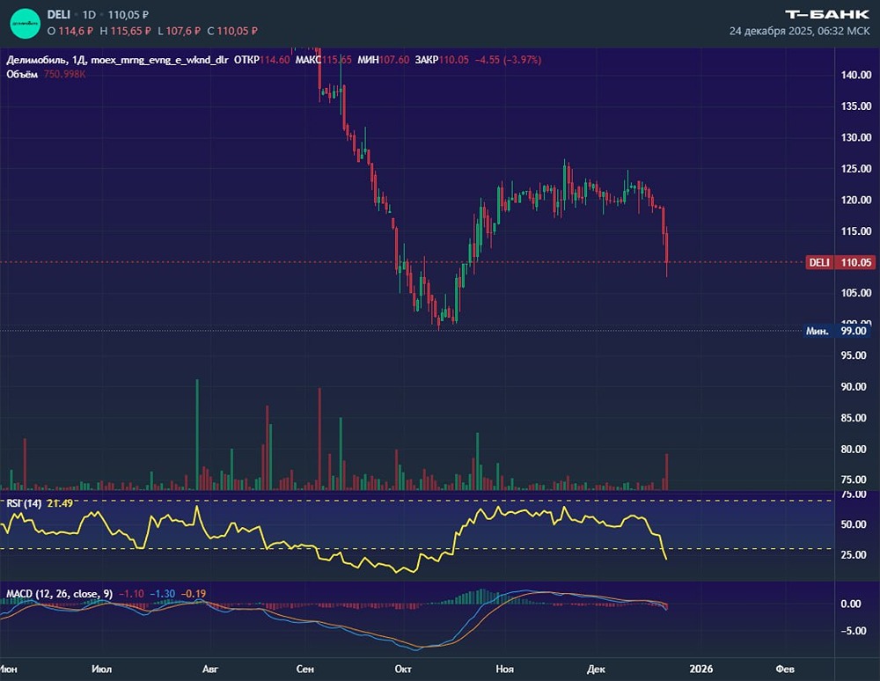Click the 2026 year label on time axis
The image size is (880, 681).
[x=701, y=669]
